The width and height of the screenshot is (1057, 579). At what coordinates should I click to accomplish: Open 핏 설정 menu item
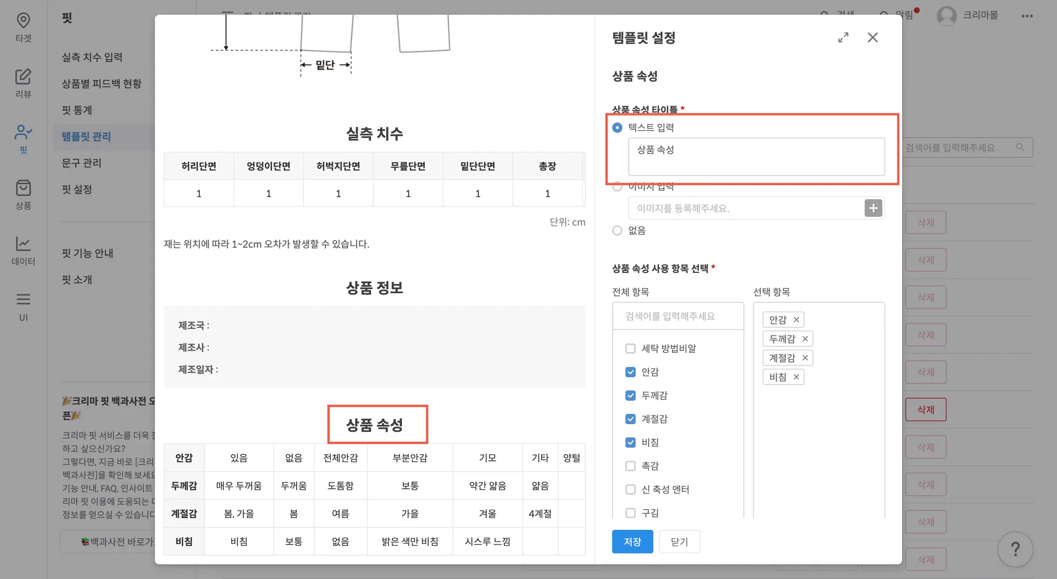click(x=77, y=189)
